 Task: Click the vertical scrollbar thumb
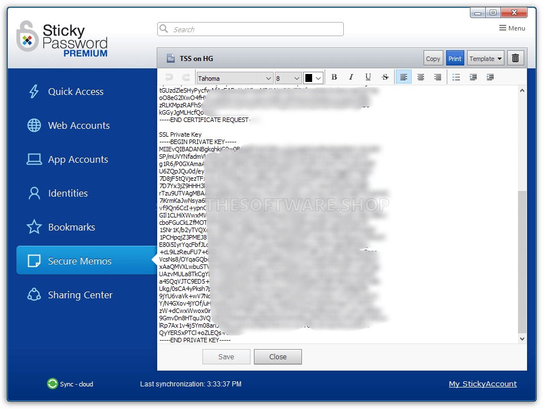point(522,262)
